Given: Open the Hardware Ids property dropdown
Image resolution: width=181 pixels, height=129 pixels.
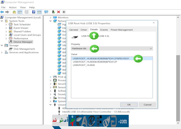Looking at the screenshot, I should (112, 49).
